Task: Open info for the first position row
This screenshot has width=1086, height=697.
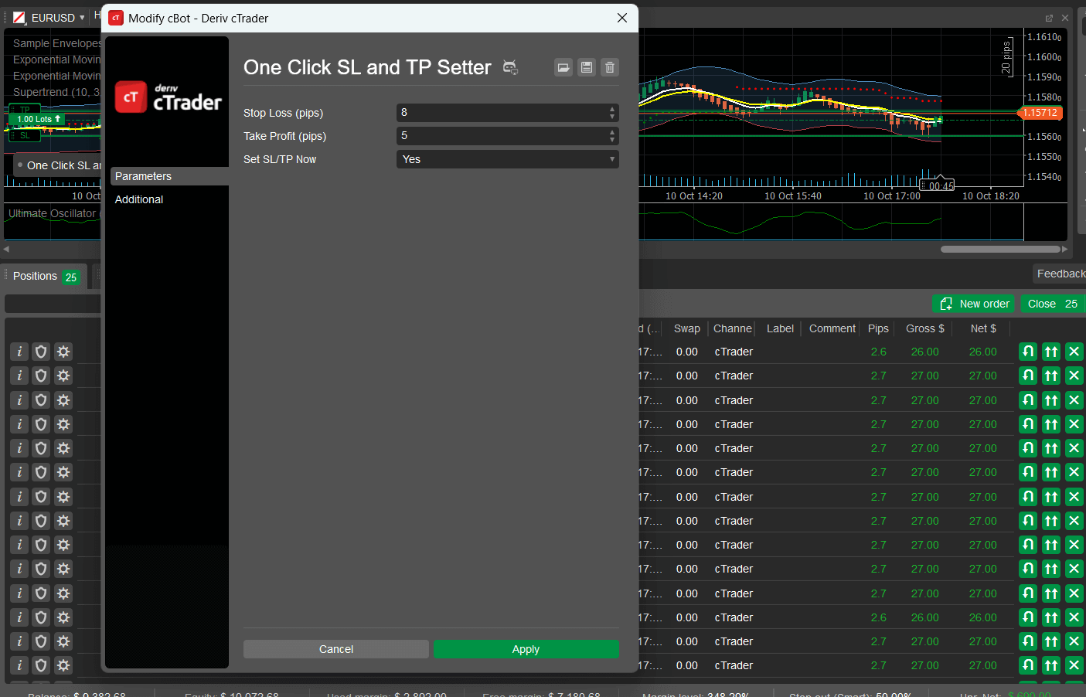Action: tap(19, 352)
